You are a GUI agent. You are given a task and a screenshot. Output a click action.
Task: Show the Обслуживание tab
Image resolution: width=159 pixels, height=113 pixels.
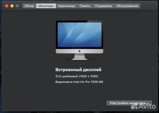(x=127, y=6)
